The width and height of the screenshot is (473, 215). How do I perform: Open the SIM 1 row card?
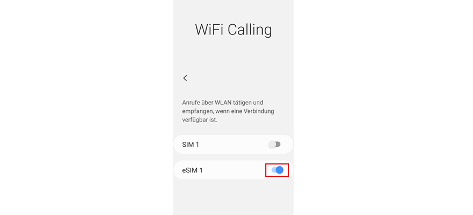(234, 145)
